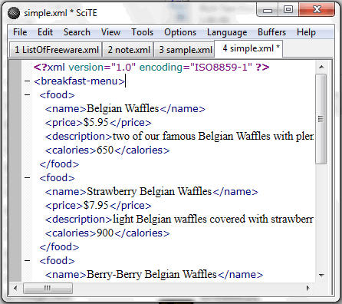The height and width of the screenshot is (304, 342).
Task: Click the vertical scrollbar thumb
Action: pos(321,119)
